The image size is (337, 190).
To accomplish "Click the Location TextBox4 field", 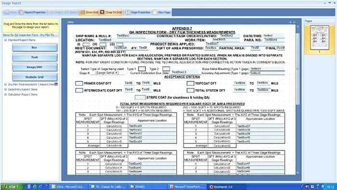I will click(135, 40).
